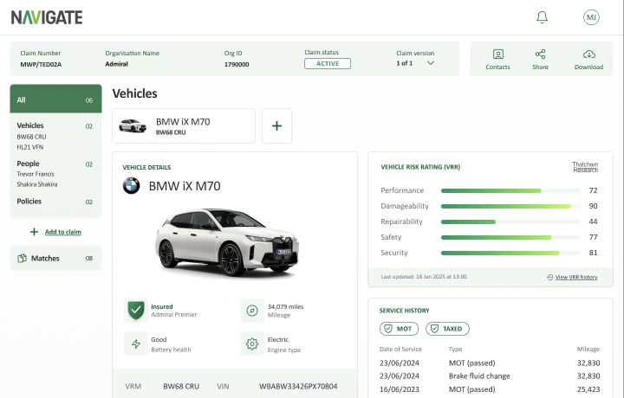This screenshot has height=398, width=624.
Task: Click the clock icon beside View VRR history
Action: point(550,277)
